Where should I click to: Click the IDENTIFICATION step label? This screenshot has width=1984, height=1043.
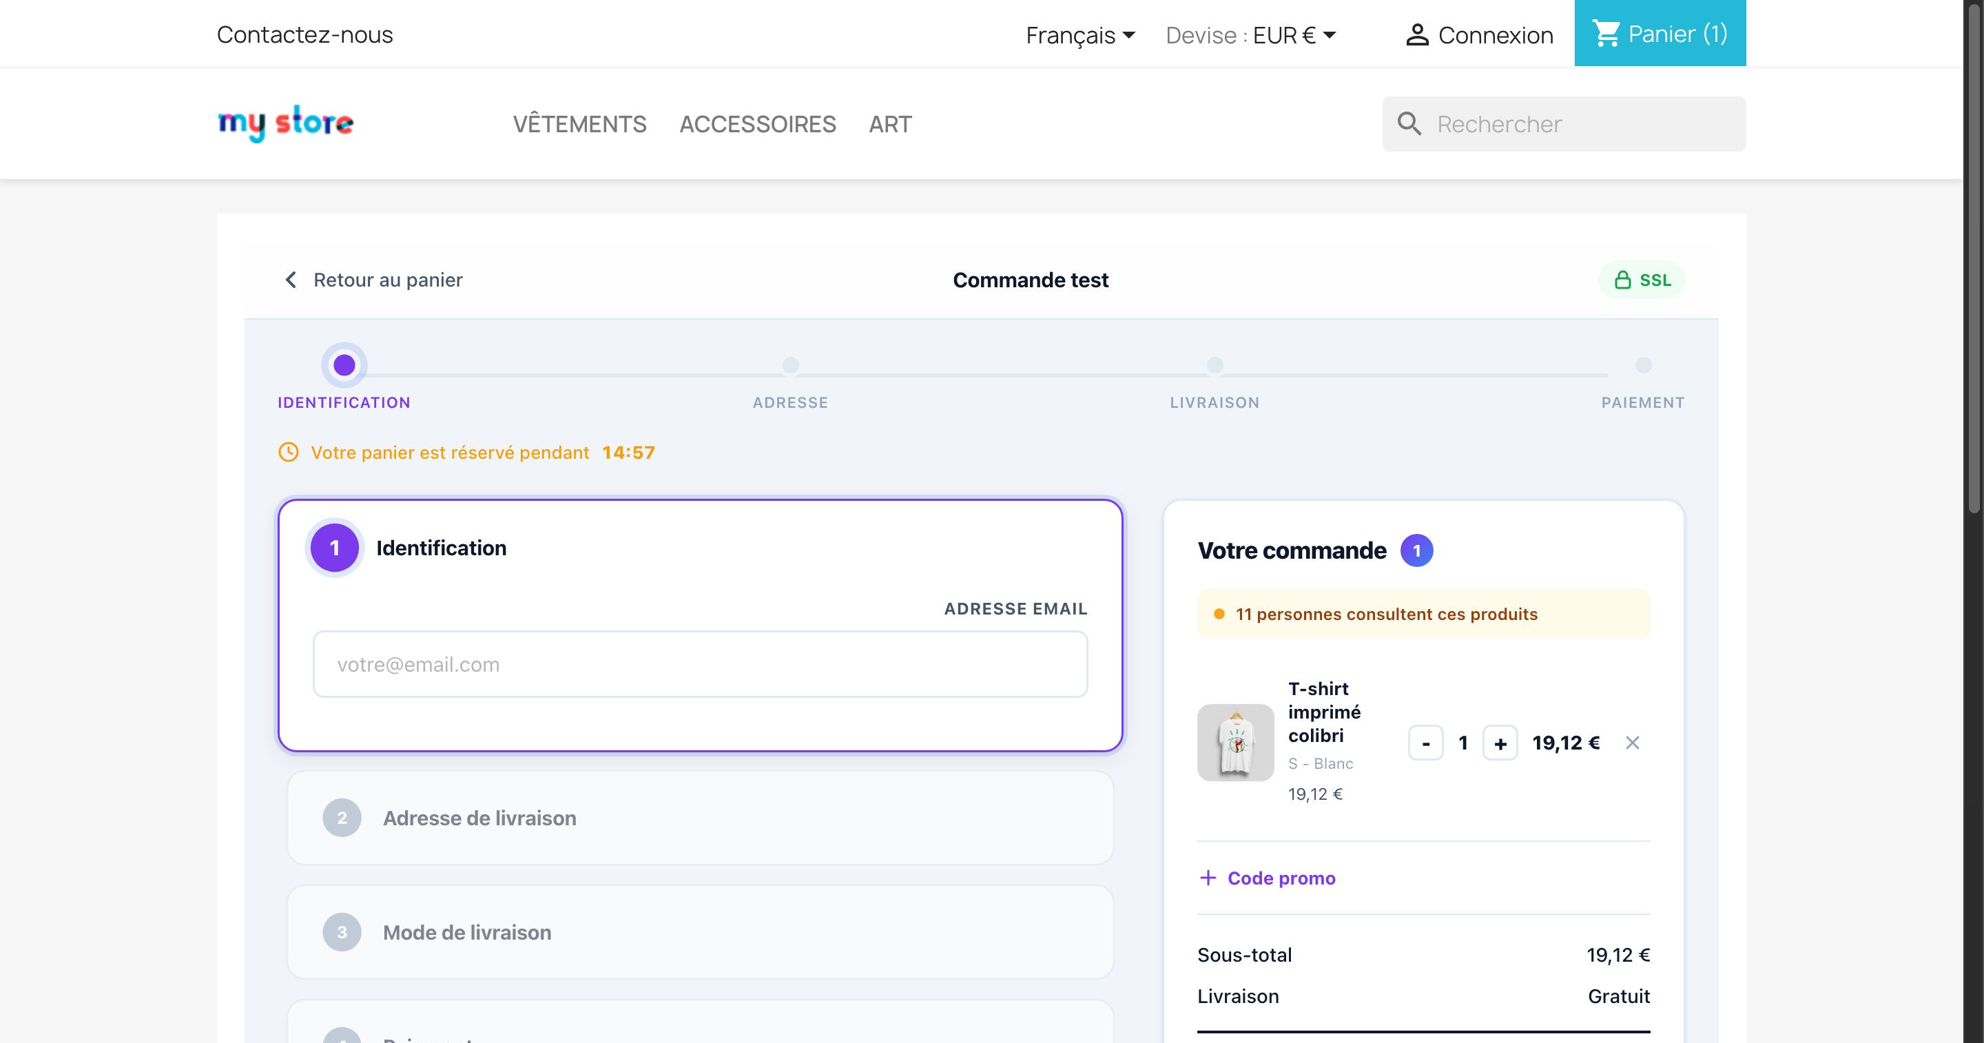tap(344, 403)
